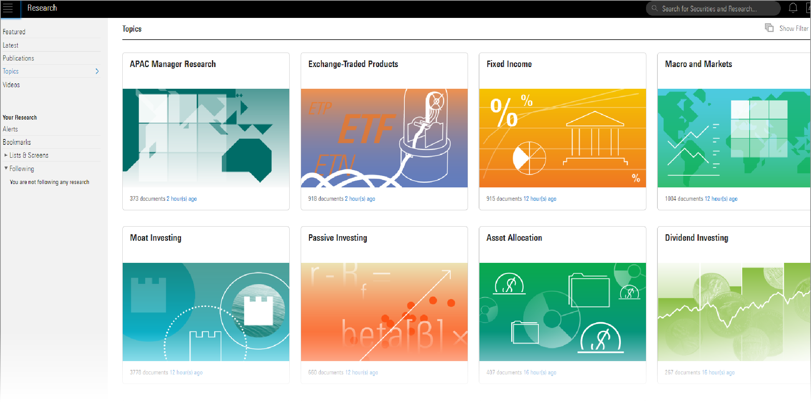This screenshot has width=811, height=419.
Task: Click the Show Filter button
Action: (793, 28)
